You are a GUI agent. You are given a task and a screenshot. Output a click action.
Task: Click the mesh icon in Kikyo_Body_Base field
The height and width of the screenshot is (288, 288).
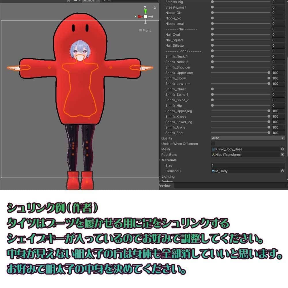coord(214,149)
